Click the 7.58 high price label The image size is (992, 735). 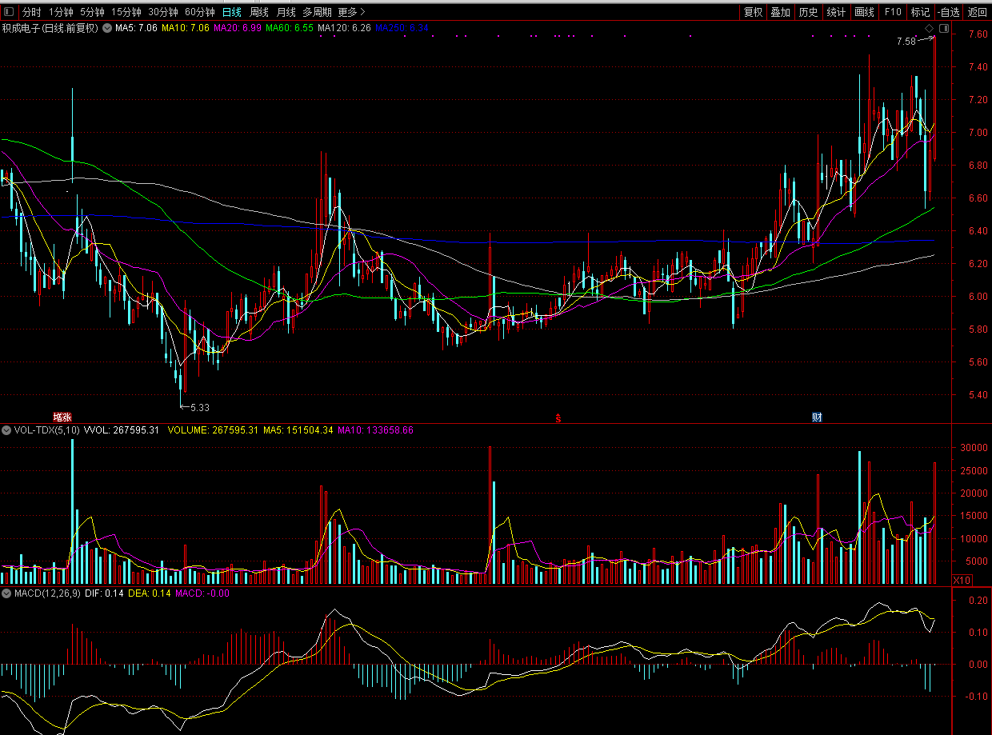click(906, 41)
